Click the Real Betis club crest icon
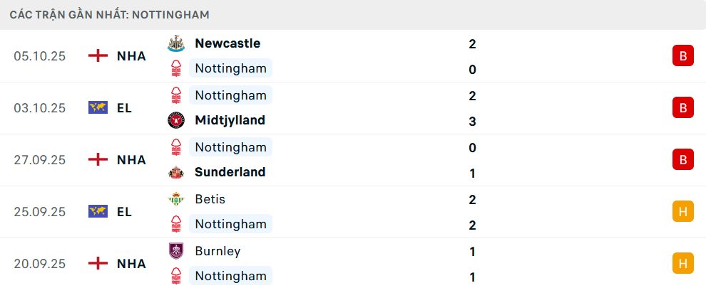The height and width of the screenshot is (288, 706). pyautogui.click(x=175, y=199)
